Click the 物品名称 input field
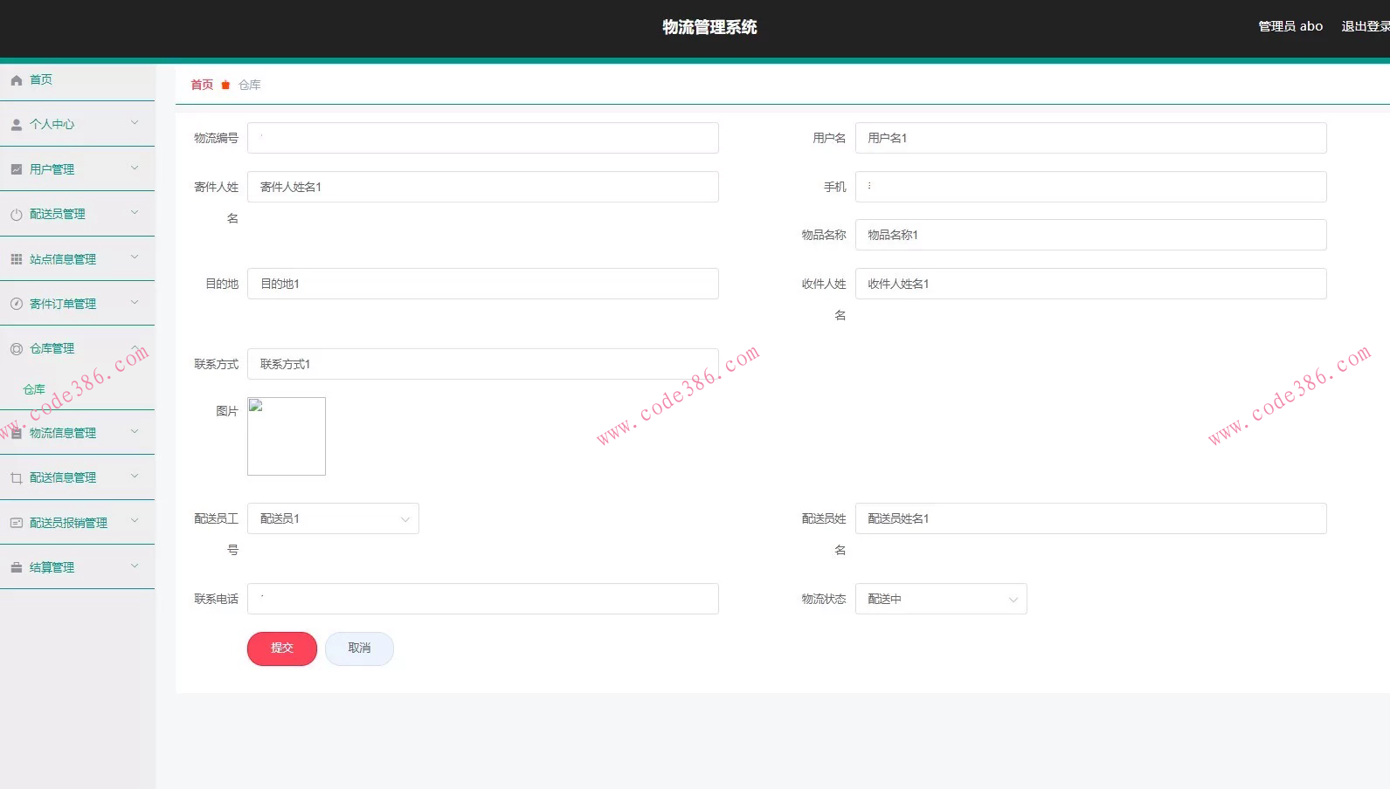The width and height of the screenshot is (1390, 789). [x=1091, y=235]
